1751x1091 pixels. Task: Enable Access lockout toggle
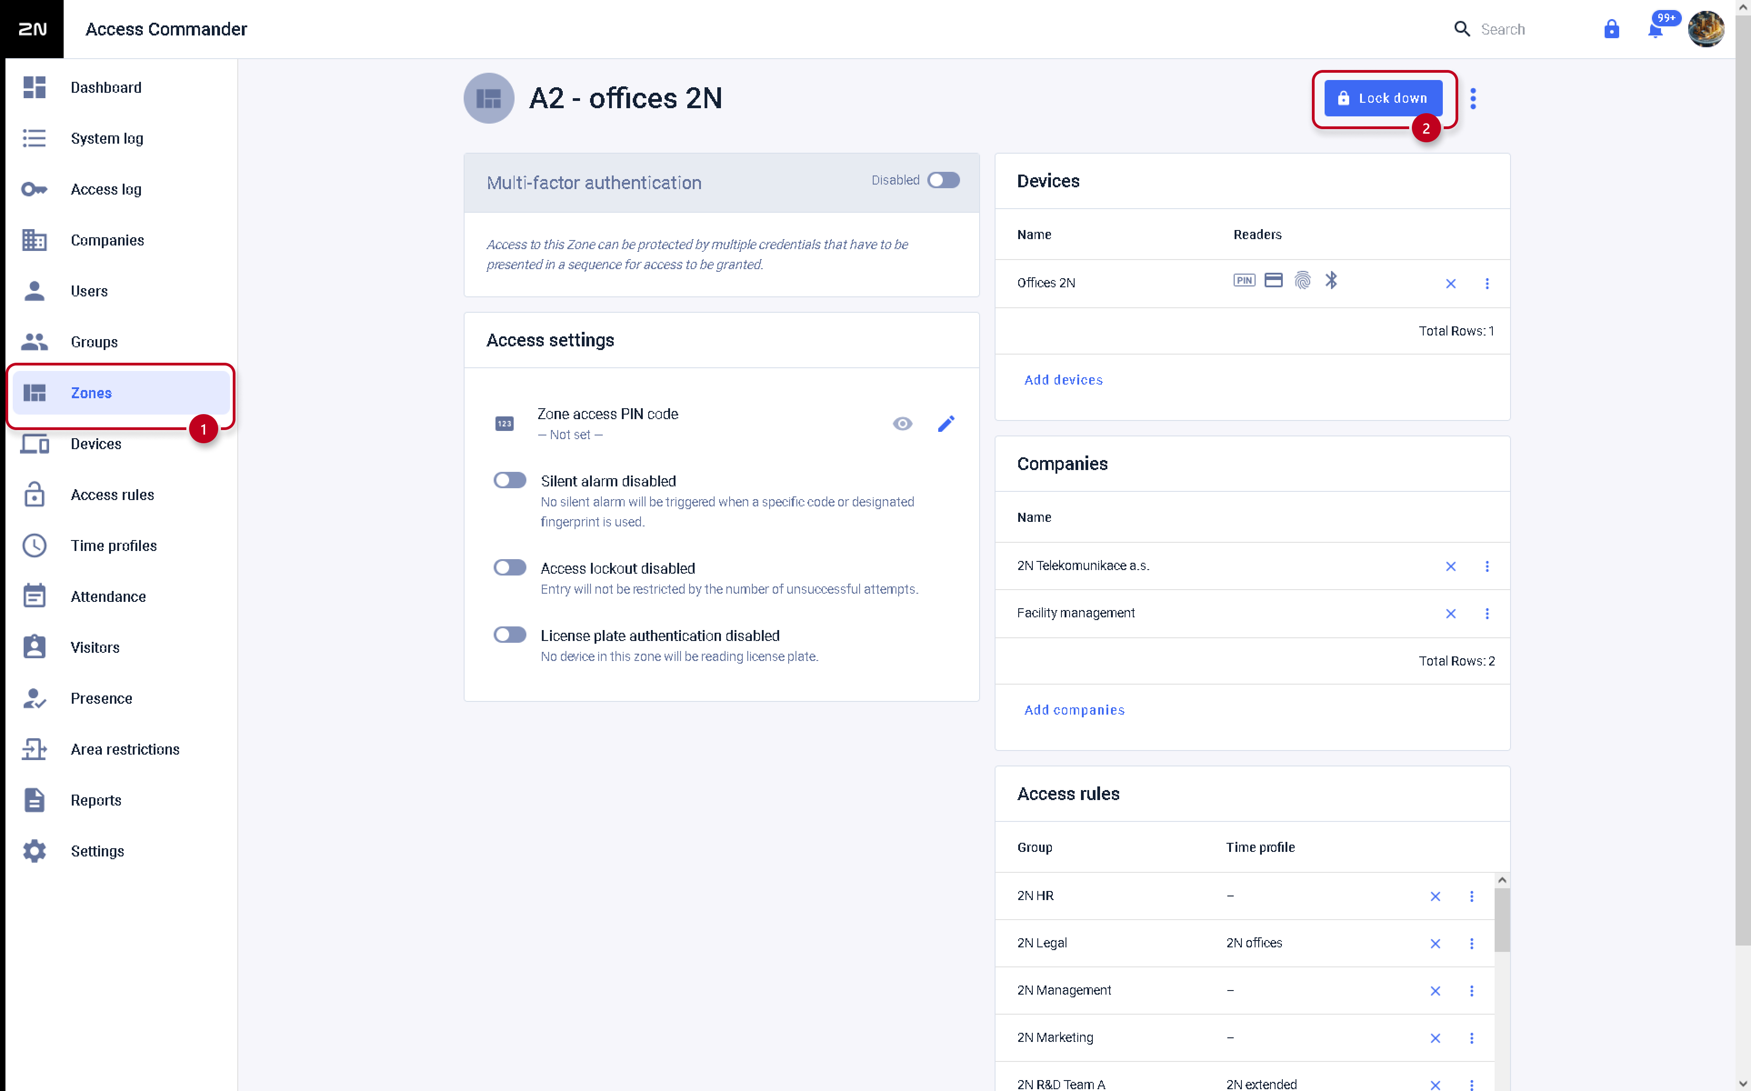pos(510,568)
